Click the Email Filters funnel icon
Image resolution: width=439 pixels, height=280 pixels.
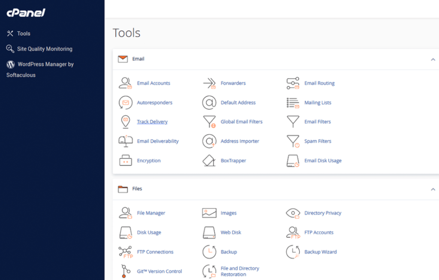click(x=293, y=122)
